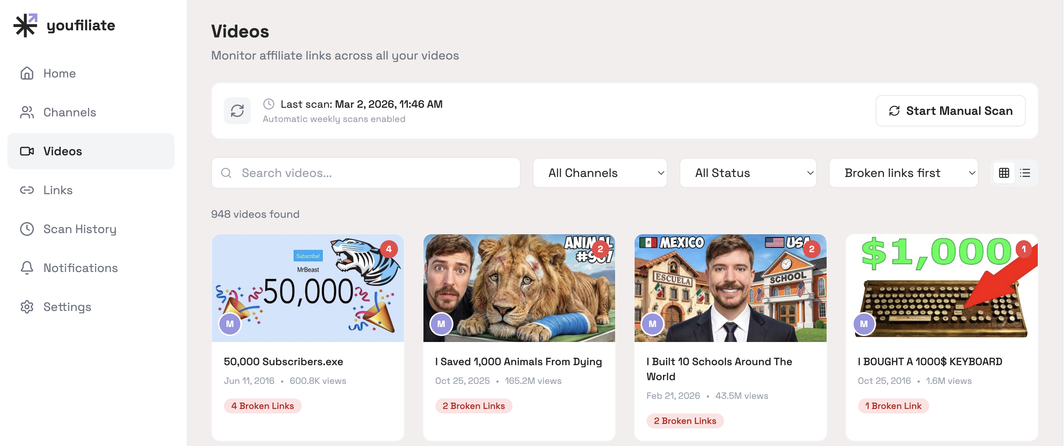Click the youfiliate logo
Image resolution: width=1064 pixels, height=446 pixels.
click(x=65, y=25)
